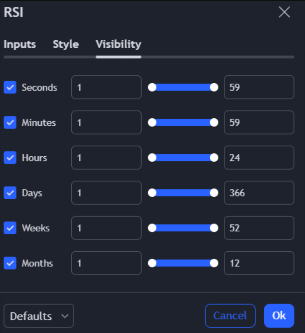Open the Defaults dropdown

39,316
